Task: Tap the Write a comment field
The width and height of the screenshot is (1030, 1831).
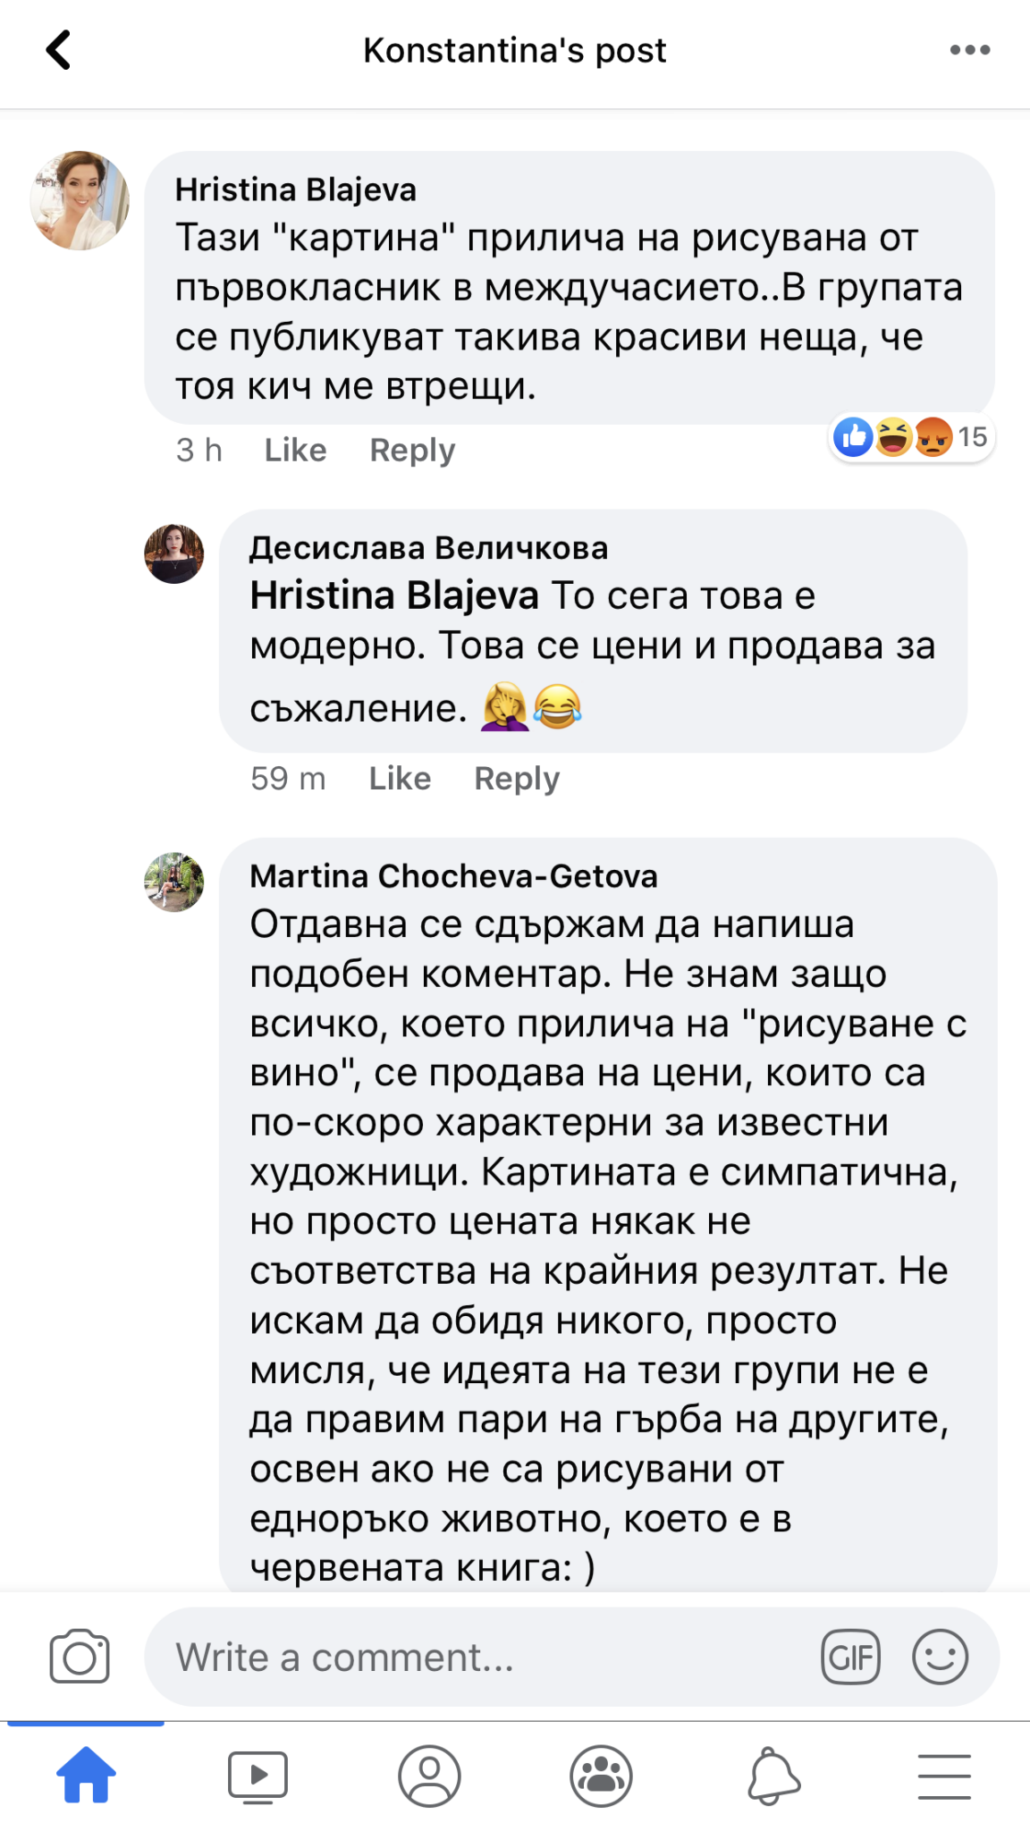Action: pyautogui.click(x=483, y=1657)
